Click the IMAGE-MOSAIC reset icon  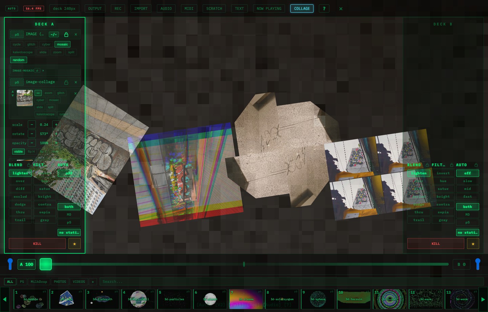(37, 71)
